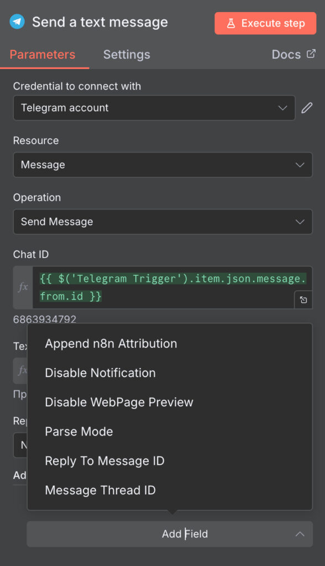Select the Parameters tab

pyautogui.click(x=42, y=55)
